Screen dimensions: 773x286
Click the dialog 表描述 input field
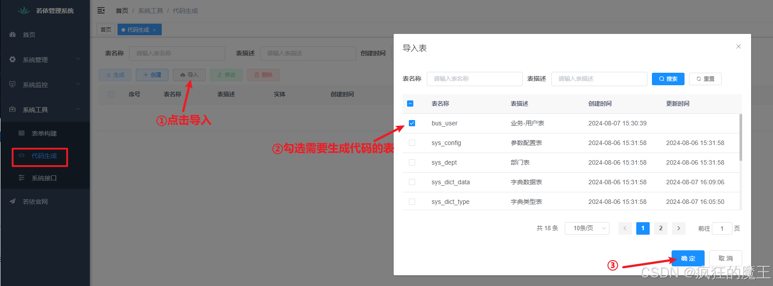[599, 79]
